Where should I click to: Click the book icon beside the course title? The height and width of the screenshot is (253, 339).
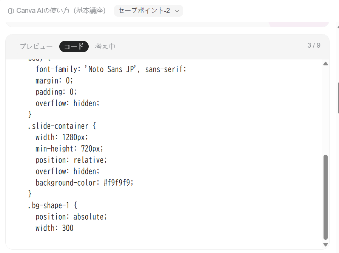click(11, 11)
